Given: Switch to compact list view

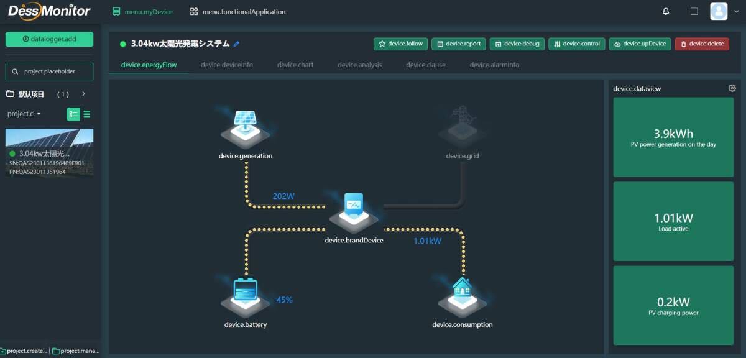Looking at the screenshot, I should tap(86, 114).
